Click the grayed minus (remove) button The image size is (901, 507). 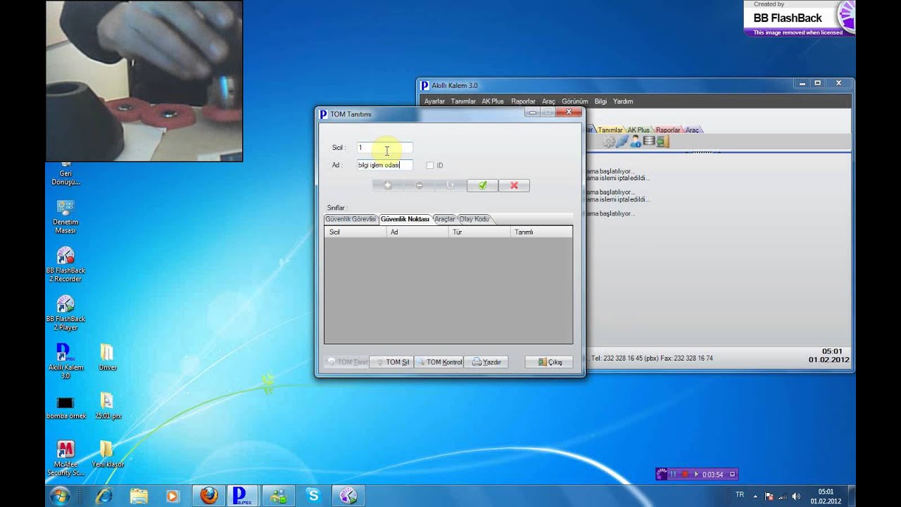[x=419, y=185]
